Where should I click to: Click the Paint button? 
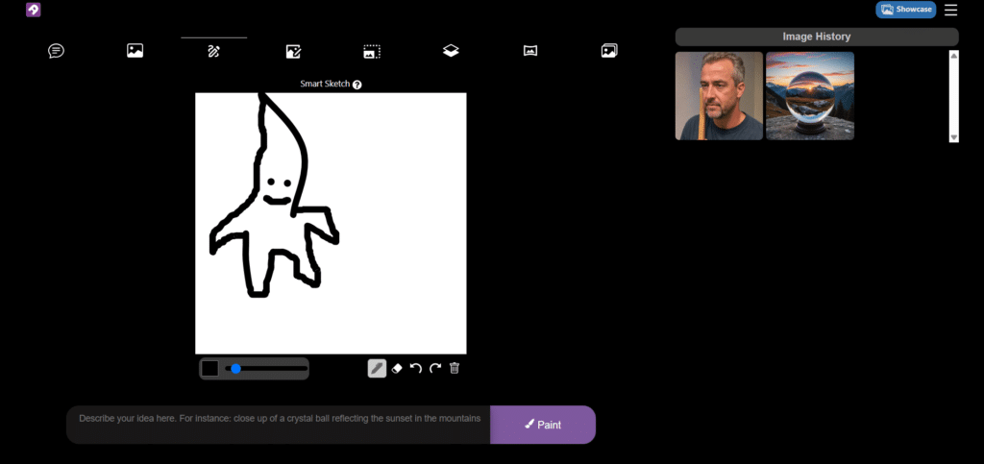(x=543, y=425)
